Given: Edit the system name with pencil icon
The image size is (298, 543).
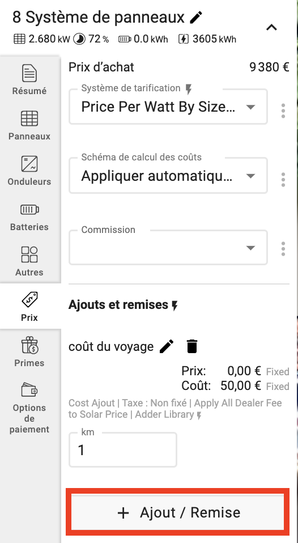Looking at the screenshot, I should (x=196, y=17).
